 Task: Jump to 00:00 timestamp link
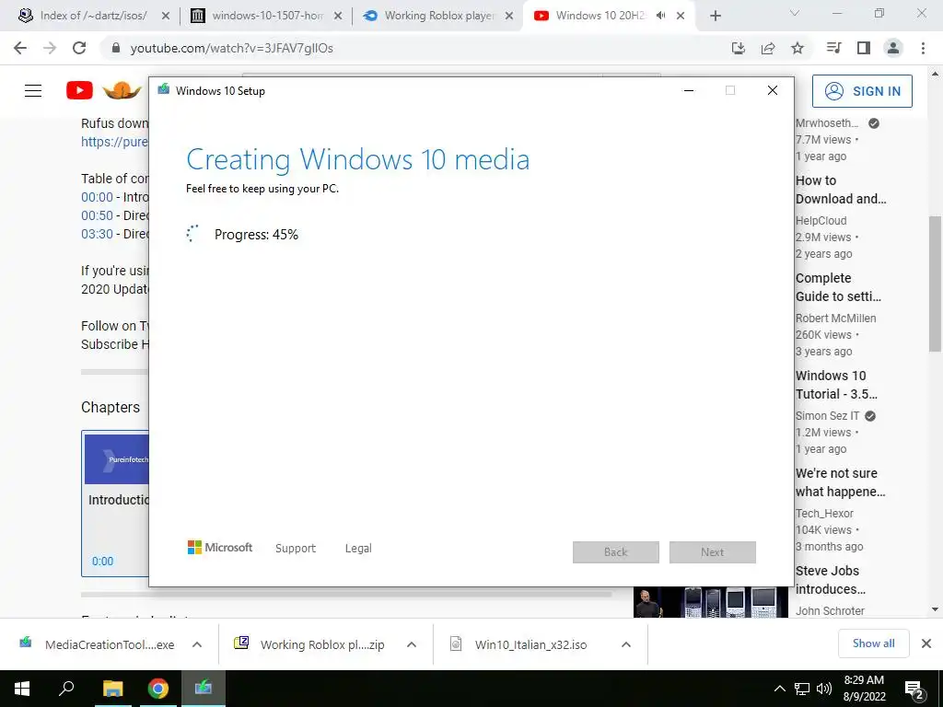pos(97,197)
